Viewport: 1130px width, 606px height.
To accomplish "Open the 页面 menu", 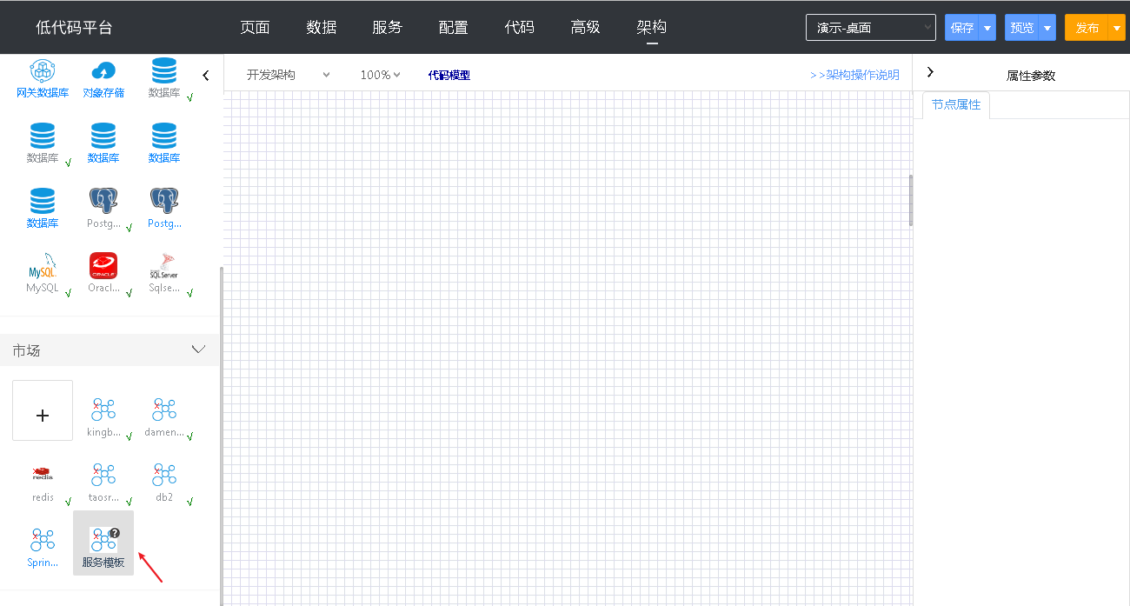I will coord(255,27).
